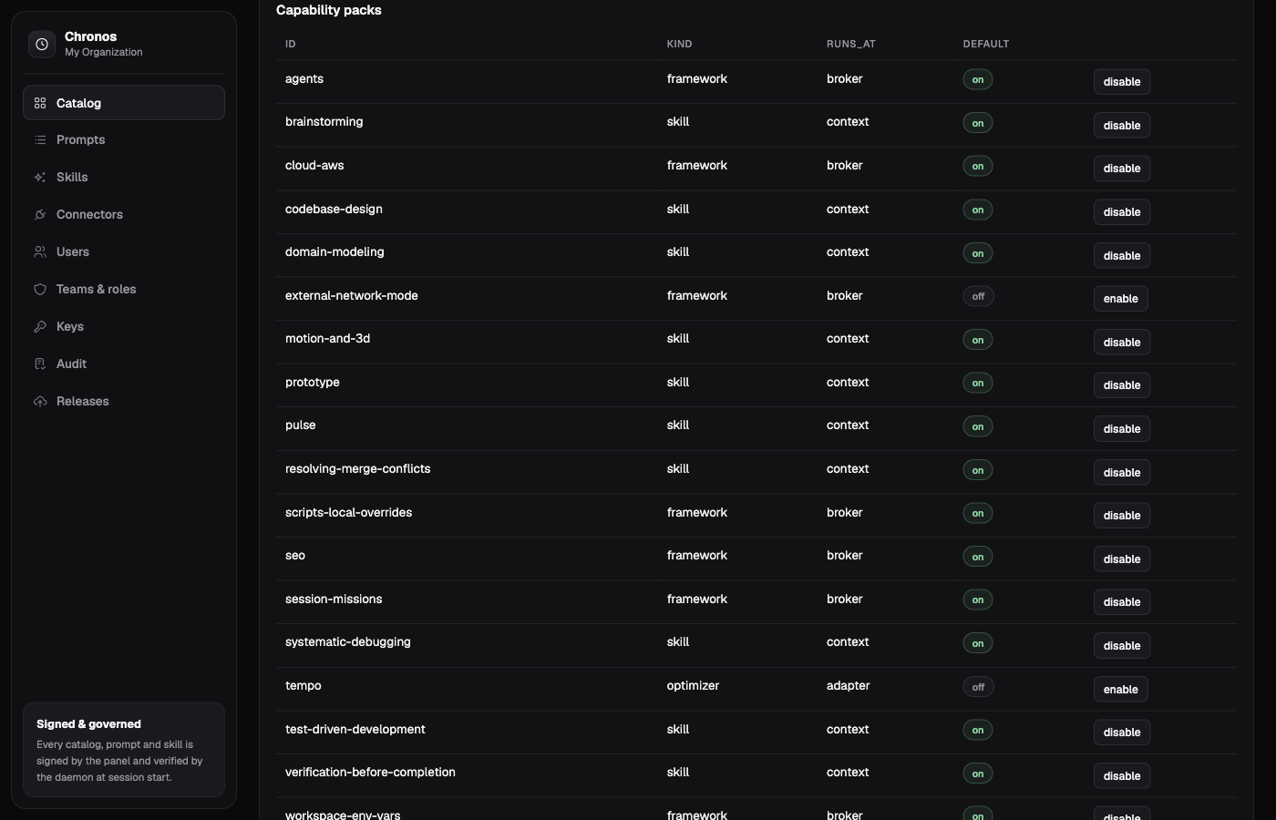Open the Catalog section
Image resolution: width=1276 pixels, height=820 pixels.
click(x=124, y=103)
